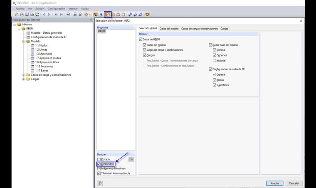Collapse the RFEM tree node
The image size is (316, 188).
tap(19, 29)
